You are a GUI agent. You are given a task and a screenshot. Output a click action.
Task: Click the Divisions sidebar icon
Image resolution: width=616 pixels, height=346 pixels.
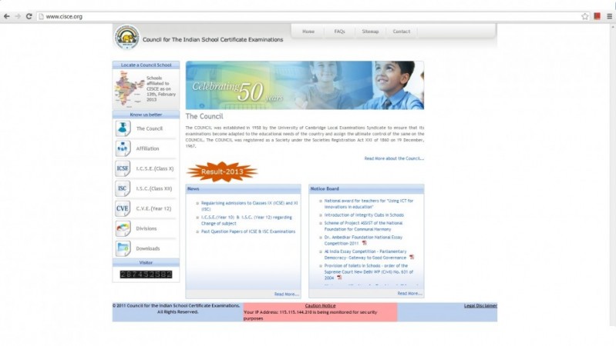123,228
